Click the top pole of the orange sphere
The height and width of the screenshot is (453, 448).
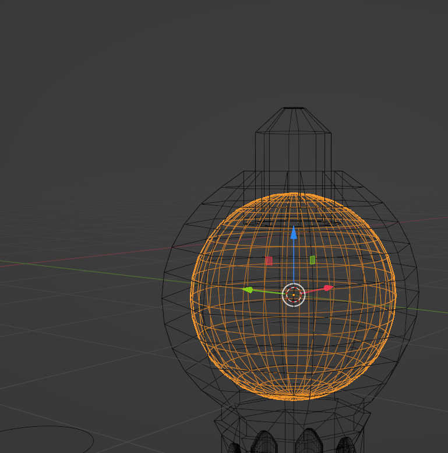click(x=294, y=194)
